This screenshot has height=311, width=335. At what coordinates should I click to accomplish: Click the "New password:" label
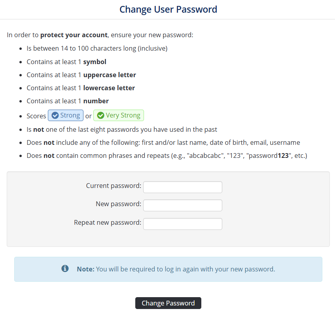pyautogui.click(x=118, y=204)
